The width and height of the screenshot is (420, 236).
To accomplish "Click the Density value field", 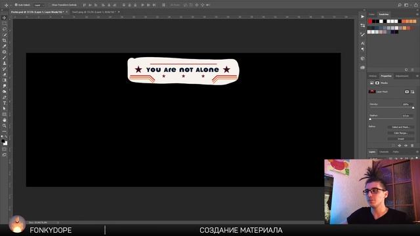I will pyautogui.click(x=407, y=104).
